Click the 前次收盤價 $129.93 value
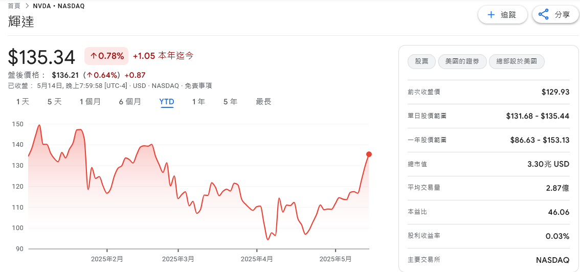This screenshot has width=580, height=272. click(x=555, y=92)
